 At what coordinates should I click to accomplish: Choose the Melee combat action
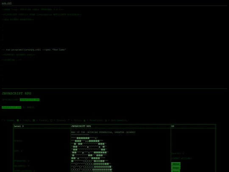click(x=176, y=164)
